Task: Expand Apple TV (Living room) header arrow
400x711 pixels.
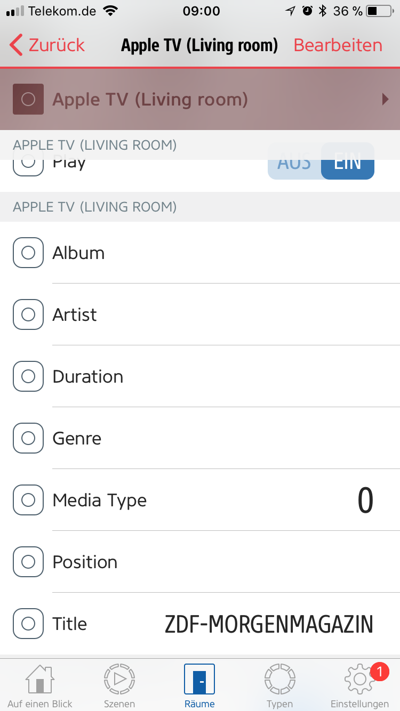Action: click(385, 99)
